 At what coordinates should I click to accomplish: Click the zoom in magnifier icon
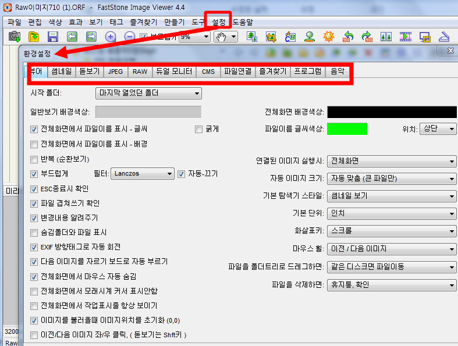coord(111,37)
